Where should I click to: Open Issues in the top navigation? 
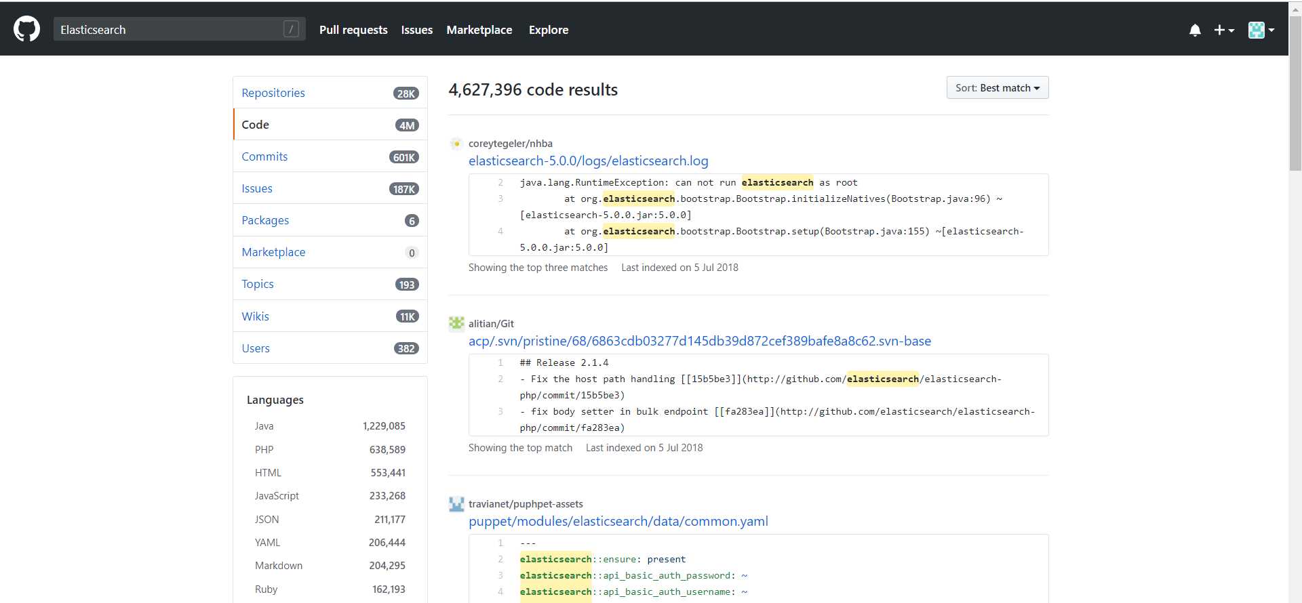[x=416, y=30]
